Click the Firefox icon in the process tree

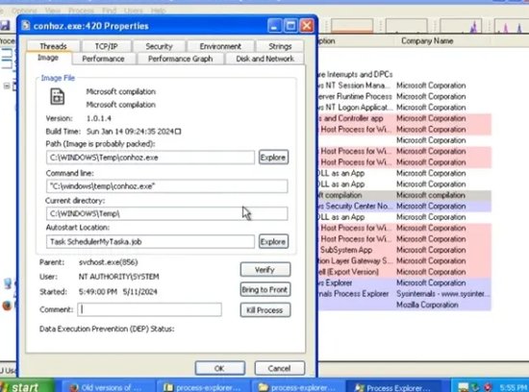(7, 306)
